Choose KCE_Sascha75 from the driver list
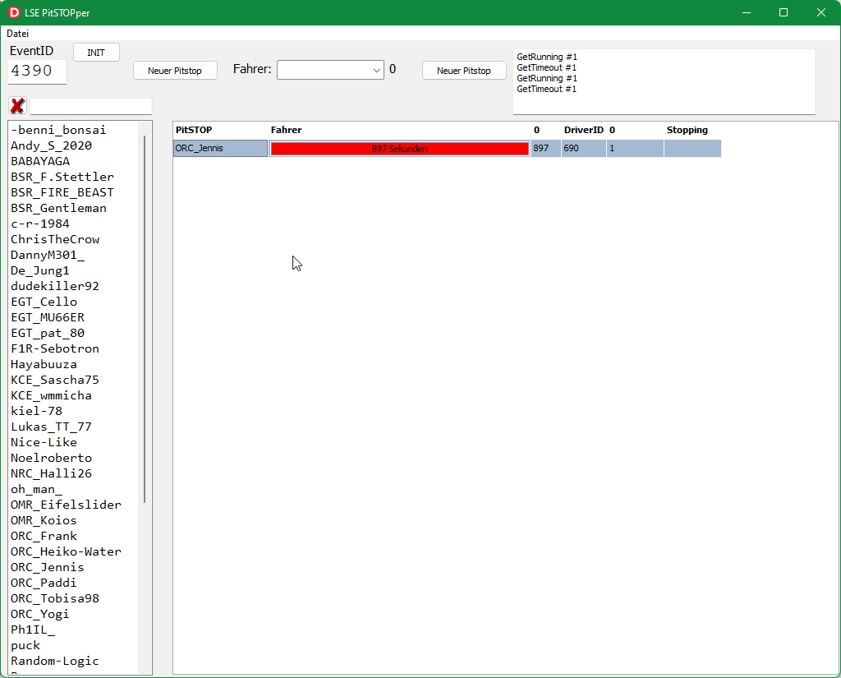Image resolution: width=841 pixels, height=678 pixels. (x=54, y=380)
